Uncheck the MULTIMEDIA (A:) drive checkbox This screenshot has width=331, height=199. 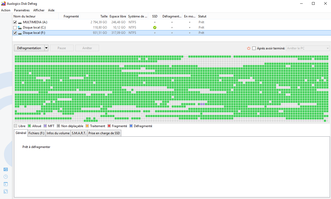tap(15, 22)
